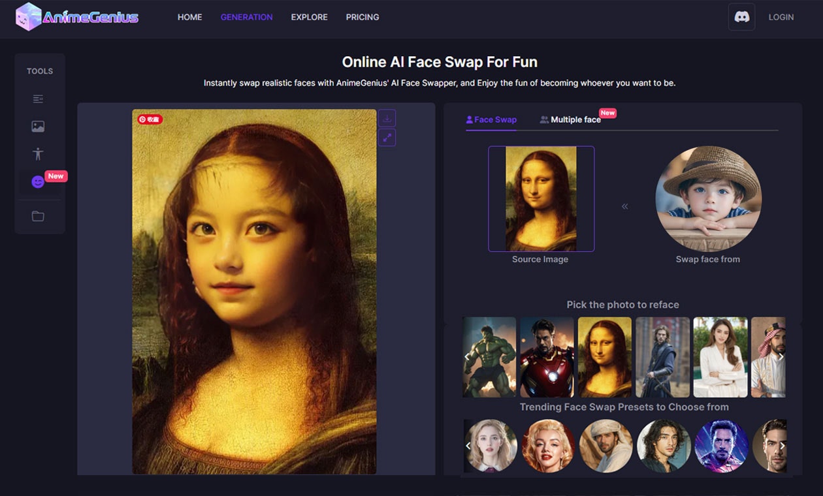
Task: Expand the result image to fullscreen
Action: pyautogui.click(x=387, y=138)
